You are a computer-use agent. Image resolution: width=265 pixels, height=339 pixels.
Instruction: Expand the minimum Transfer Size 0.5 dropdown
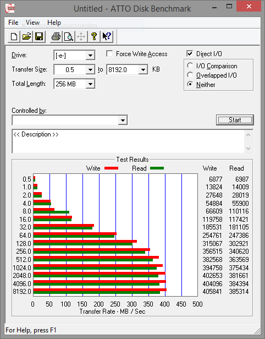(90, 69)
